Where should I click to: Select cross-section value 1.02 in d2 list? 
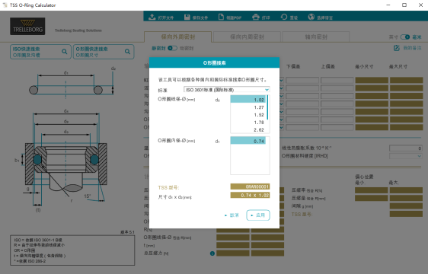coord(248,100)
